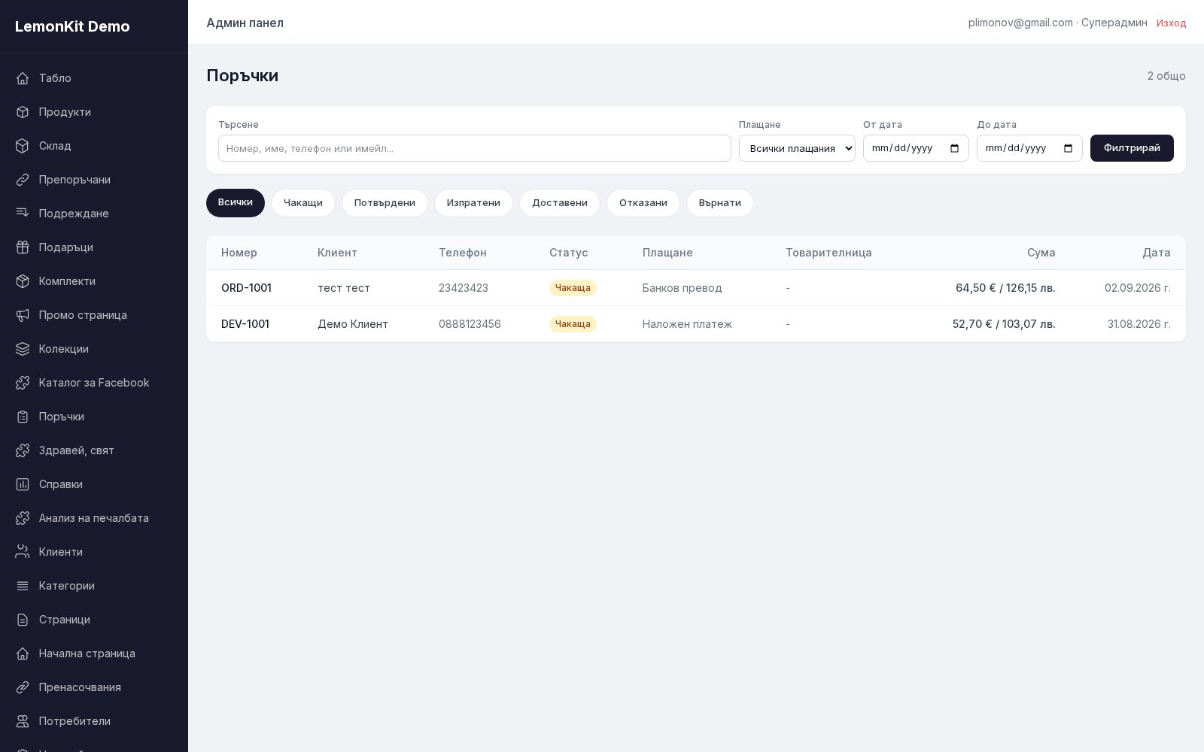The image size is (1204, 752).
Task: Show Отказани orders
Action: [x=643, y=203]
